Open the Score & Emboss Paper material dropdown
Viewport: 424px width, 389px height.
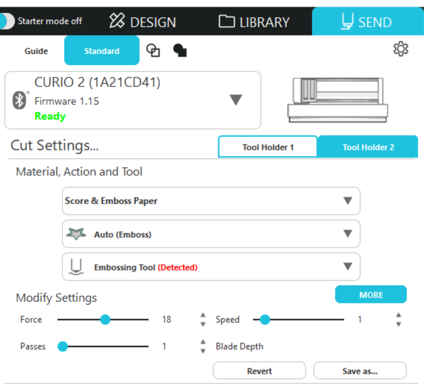(347, 201)
